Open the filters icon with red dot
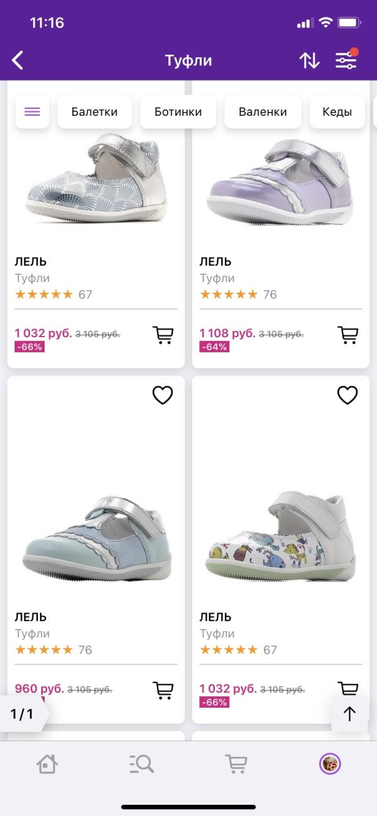The height and width of the screenshot is (816, 377). click(x=346, y=60)
